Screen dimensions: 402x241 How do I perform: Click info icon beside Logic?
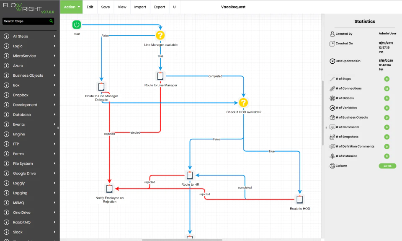(x=6, y=46)
